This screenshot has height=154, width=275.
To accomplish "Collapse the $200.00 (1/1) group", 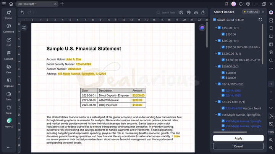I will [x=216, y=41].
